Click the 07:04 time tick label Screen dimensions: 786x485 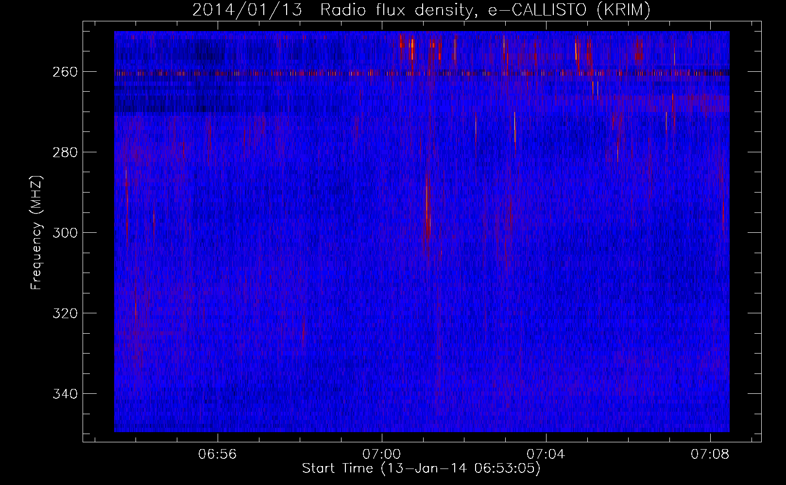[x=546, y=454]
